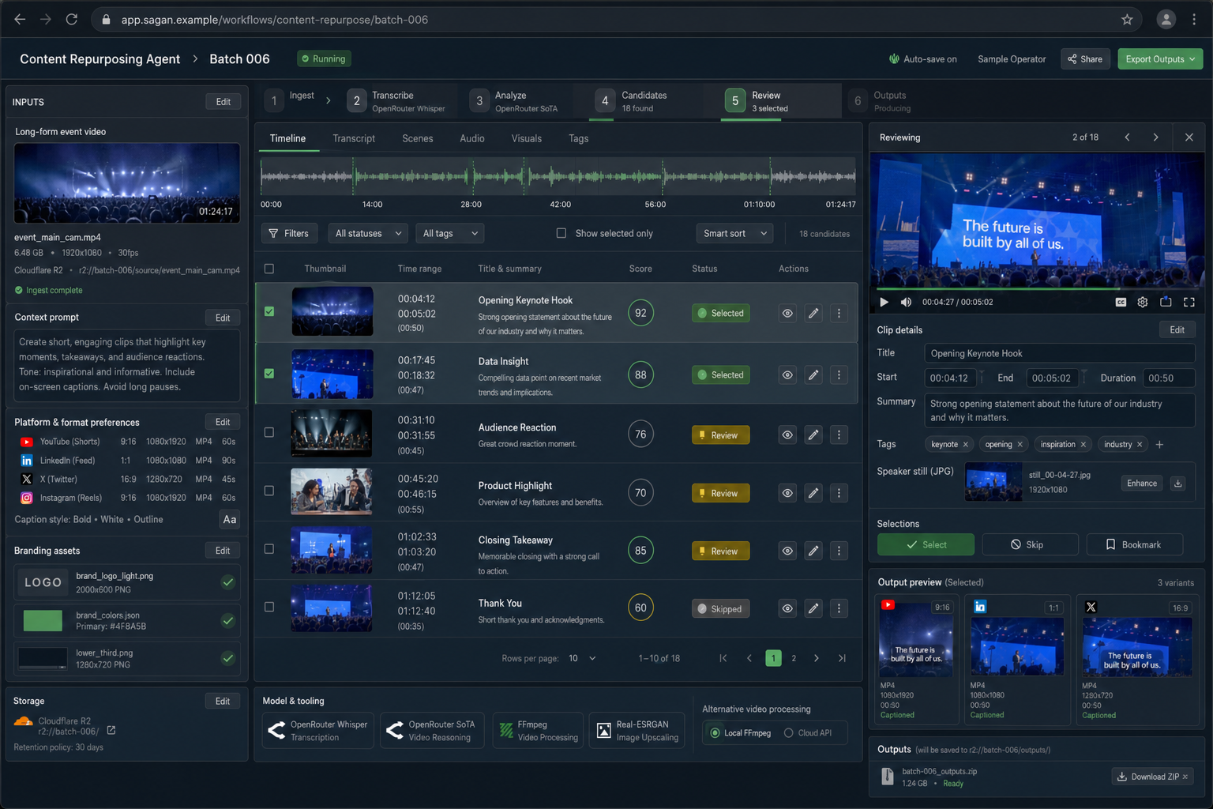This screenshot has height=809, width=1213.
Task: Open Cloudflare R2 storage external link
Action: point(111,731)
